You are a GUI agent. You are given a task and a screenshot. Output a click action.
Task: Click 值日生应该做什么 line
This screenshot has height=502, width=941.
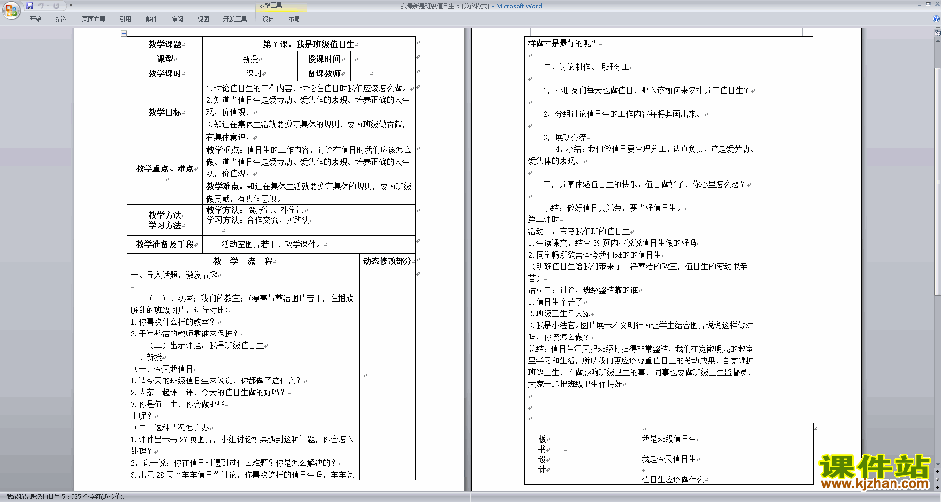pyautogui.click(x=673, y=479)
